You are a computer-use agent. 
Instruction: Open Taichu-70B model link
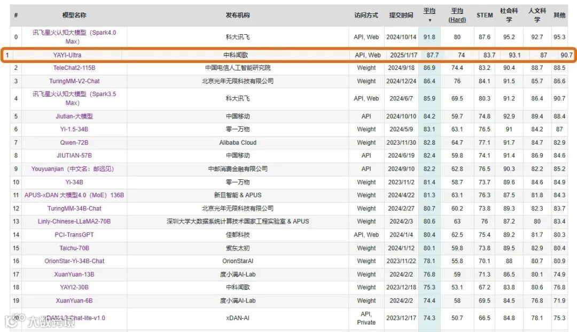[x=74, y=248]
